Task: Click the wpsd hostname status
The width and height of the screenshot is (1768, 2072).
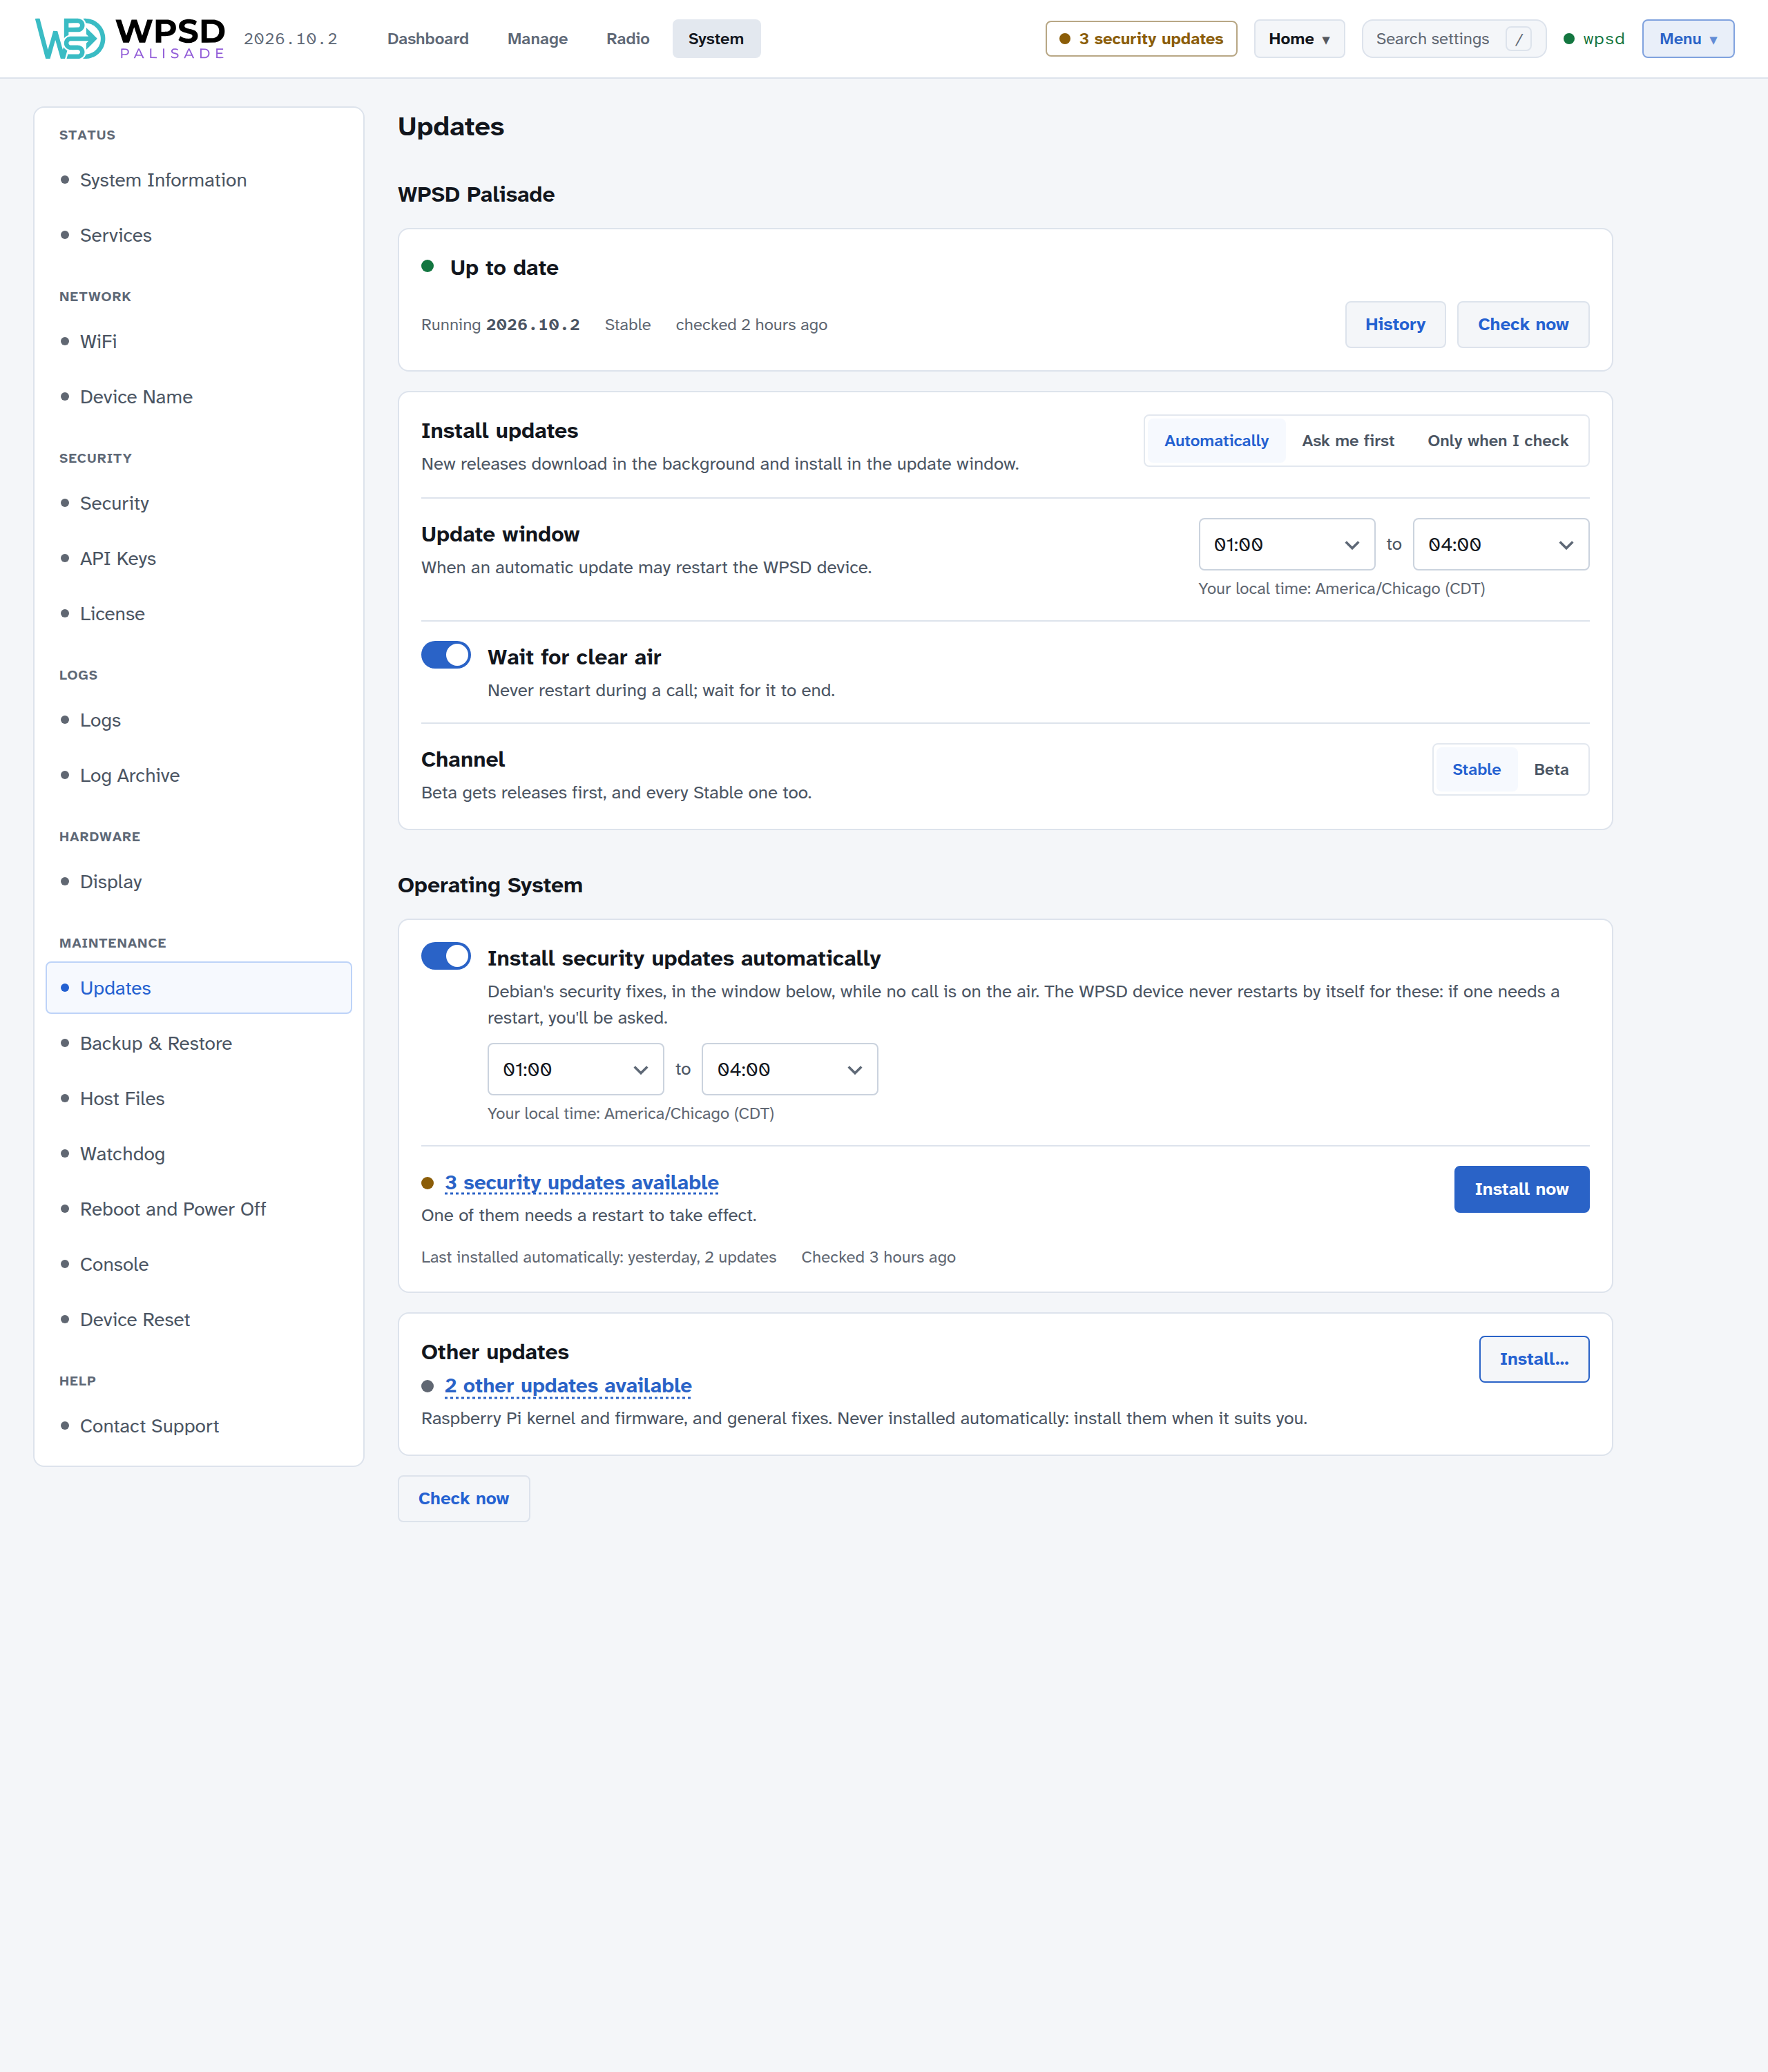Action: tap(1594, 39)
